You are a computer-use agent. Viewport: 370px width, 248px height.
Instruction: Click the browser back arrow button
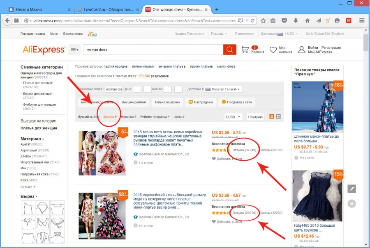[x=7, y=20]
